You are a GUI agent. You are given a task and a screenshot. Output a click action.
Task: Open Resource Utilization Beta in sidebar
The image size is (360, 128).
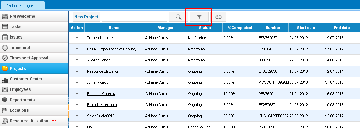click(34, 121)
